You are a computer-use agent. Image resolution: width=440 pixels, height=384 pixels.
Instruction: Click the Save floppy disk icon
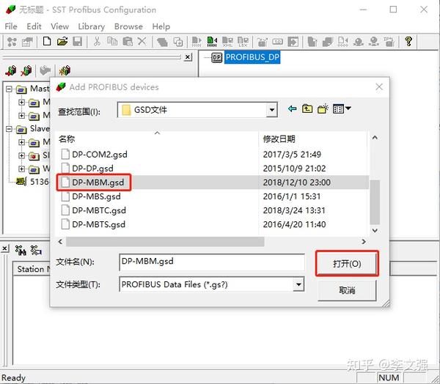coord(78,42)
